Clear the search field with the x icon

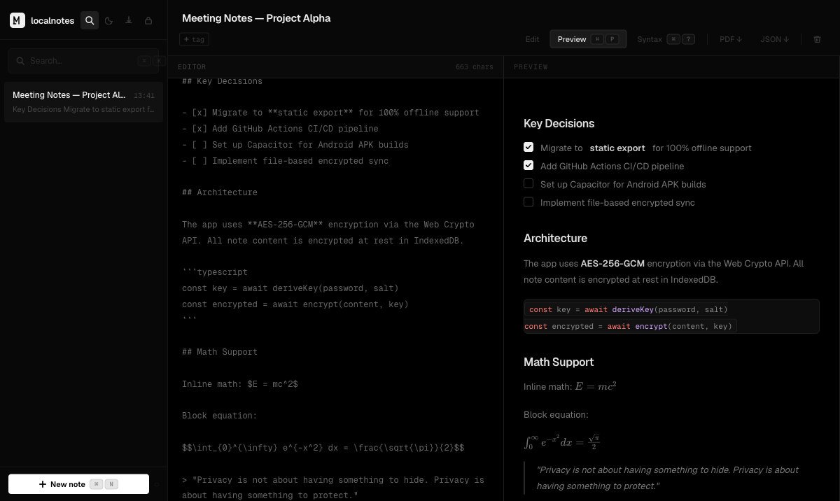click(x=144, y=61)
